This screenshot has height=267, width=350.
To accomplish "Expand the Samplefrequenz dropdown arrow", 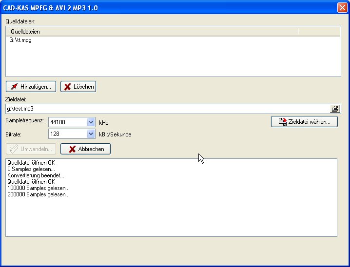I will (91, 122).
